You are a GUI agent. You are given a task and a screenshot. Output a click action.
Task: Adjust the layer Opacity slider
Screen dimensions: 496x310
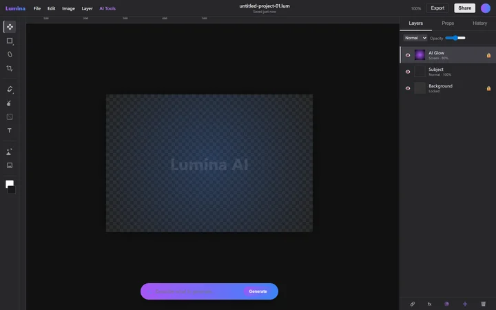point(455,38)
